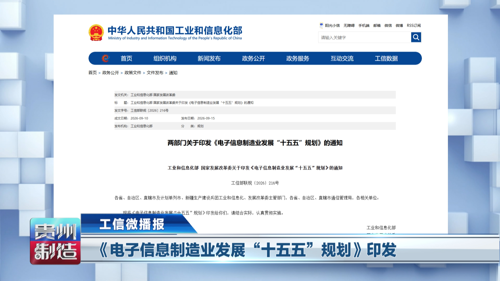Viewport: 500px width, 281px height.
Task: Open the 无障碍 accessibility link
Action: (x=349, y=25)
